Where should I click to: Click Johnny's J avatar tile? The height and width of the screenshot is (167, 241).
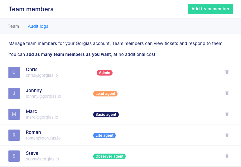(14, 93)
